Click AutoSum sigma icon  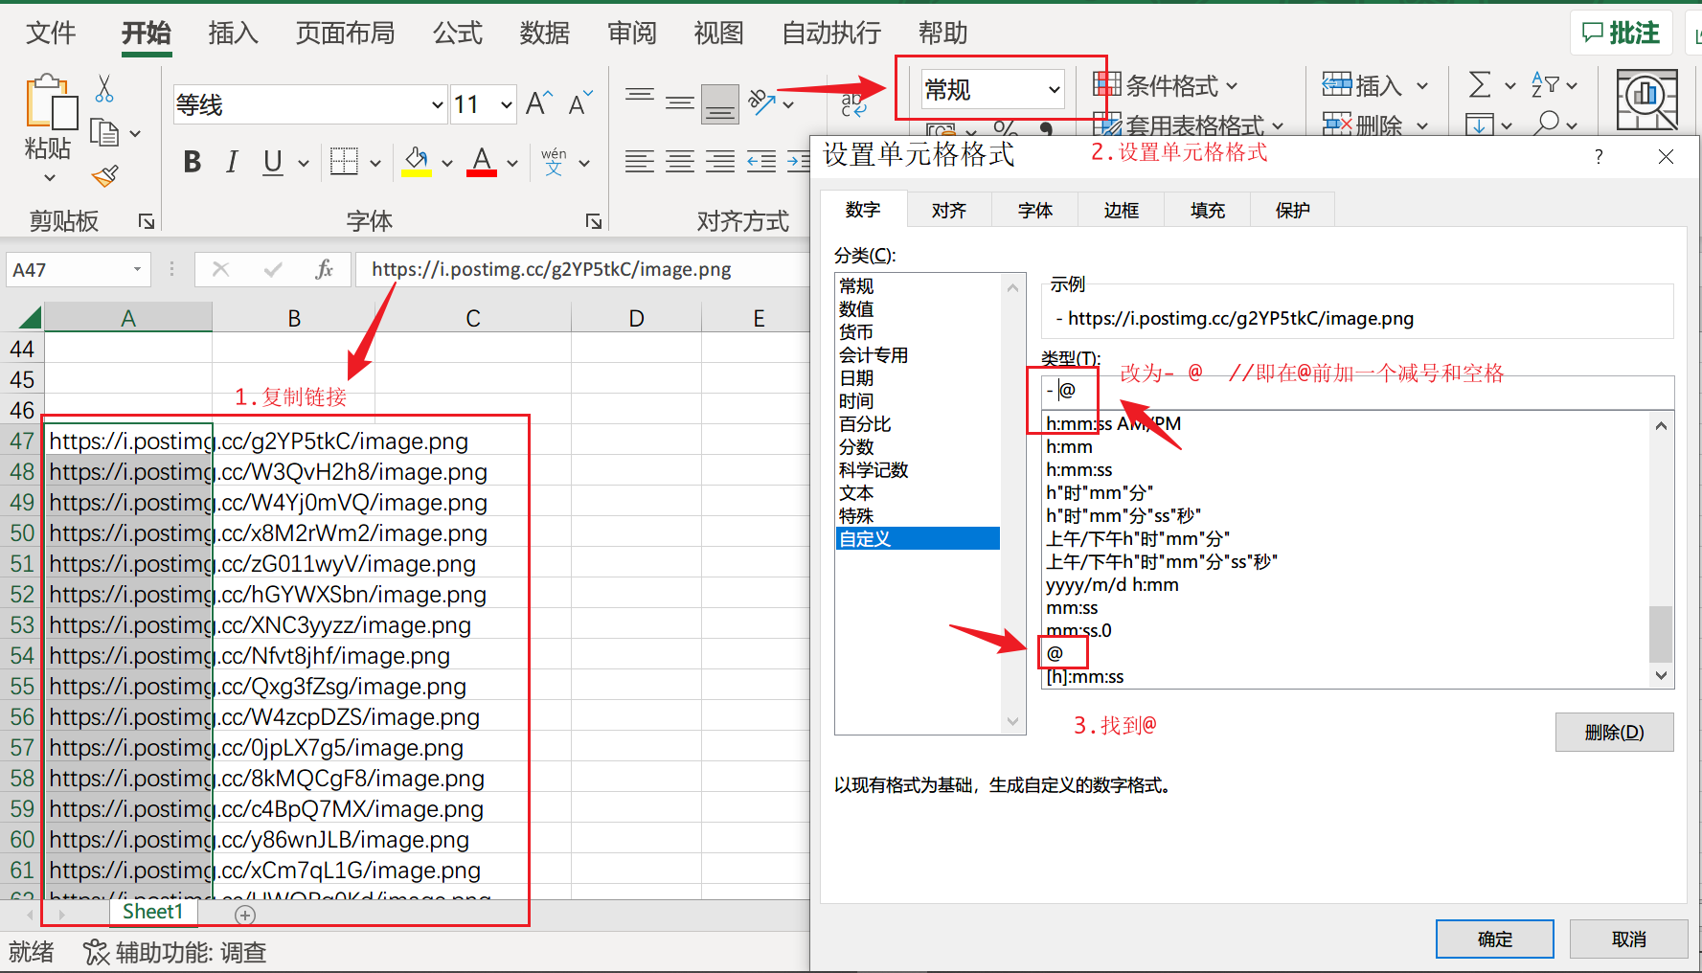tap(1480, 85)
